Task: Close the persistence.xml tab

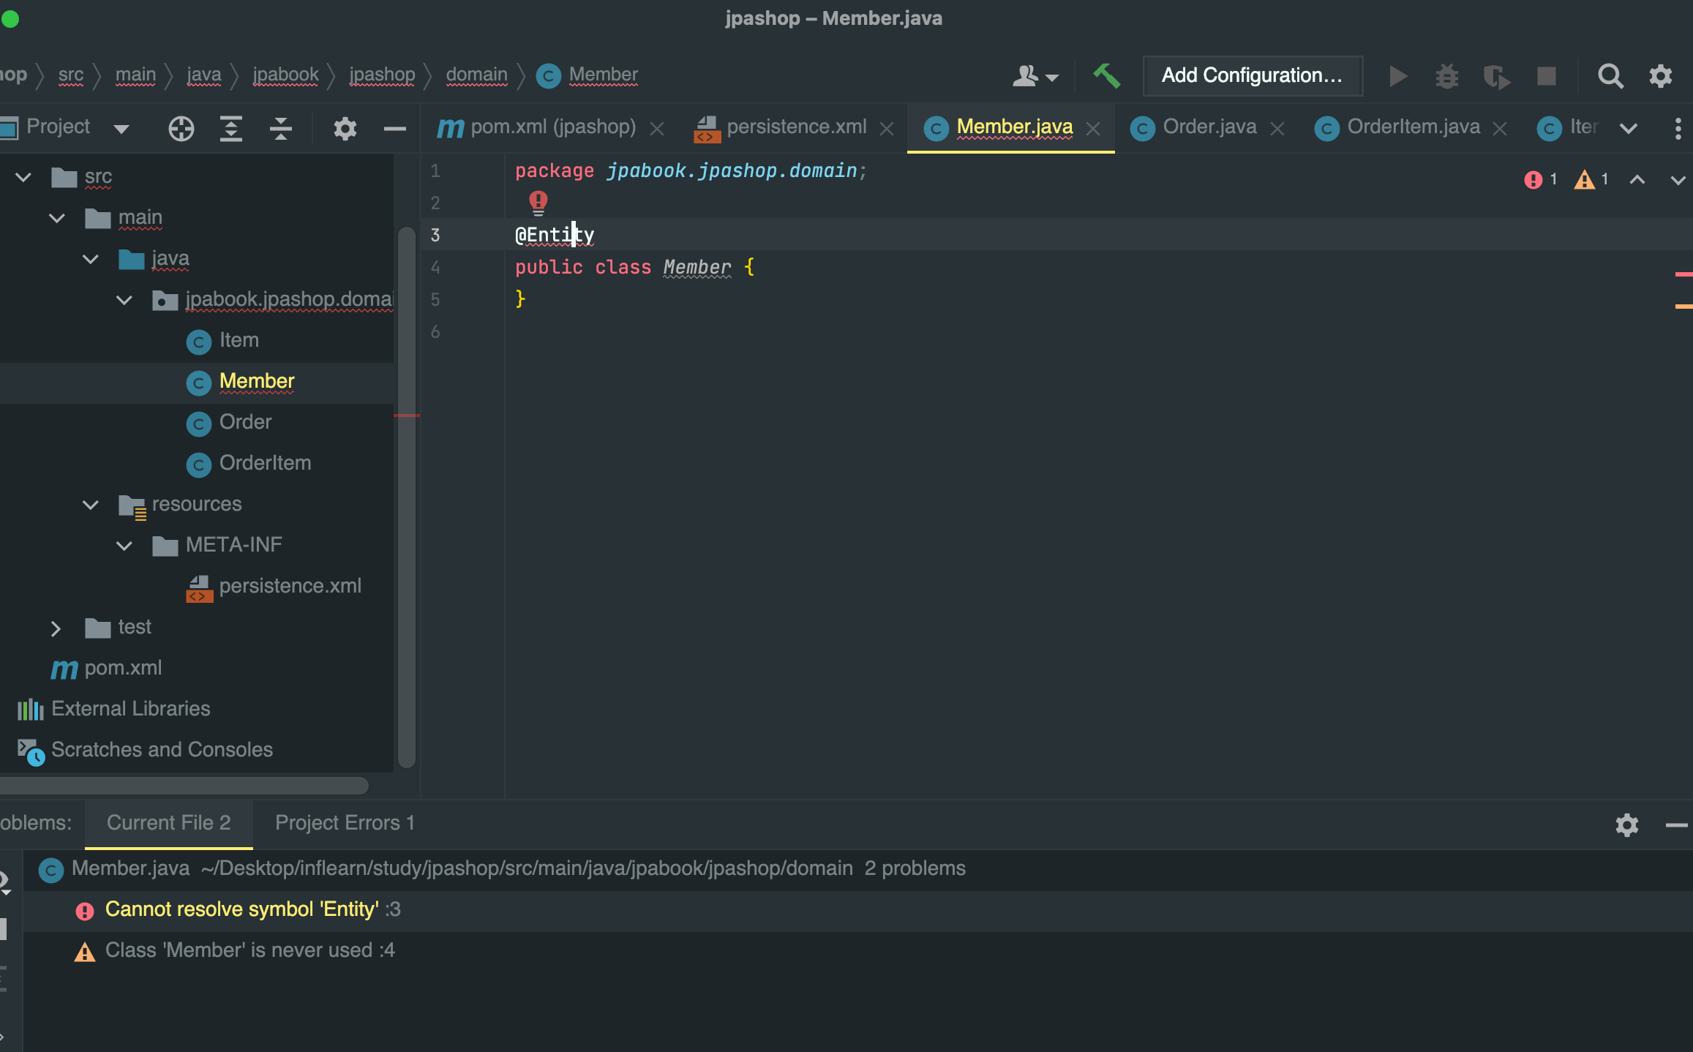Action: (x=887, y=129)
